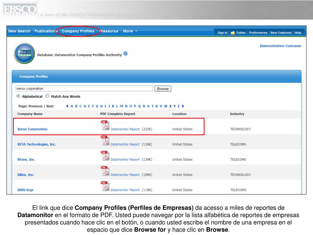313x235 pixels.
Task: Jump to letter X in alphabet list
Action: [171, 106]
